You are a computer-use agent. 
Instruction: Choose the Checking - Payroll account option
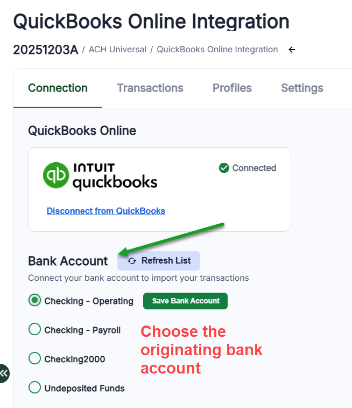coord(35,329)
